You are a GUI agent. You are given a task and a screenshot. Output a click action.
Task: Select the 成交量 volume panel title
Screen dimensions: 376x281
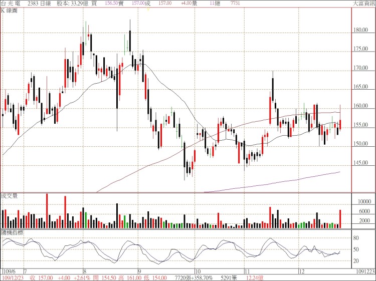(x=9, y=196)
